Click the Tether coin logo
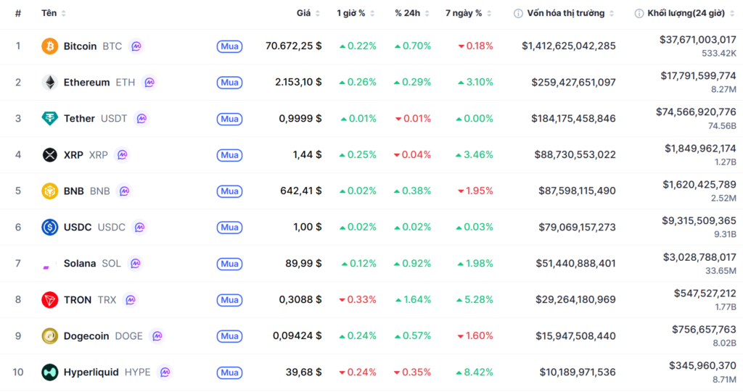Image resolution: width=743 pixels, height=392 pixels. (50, 118)
